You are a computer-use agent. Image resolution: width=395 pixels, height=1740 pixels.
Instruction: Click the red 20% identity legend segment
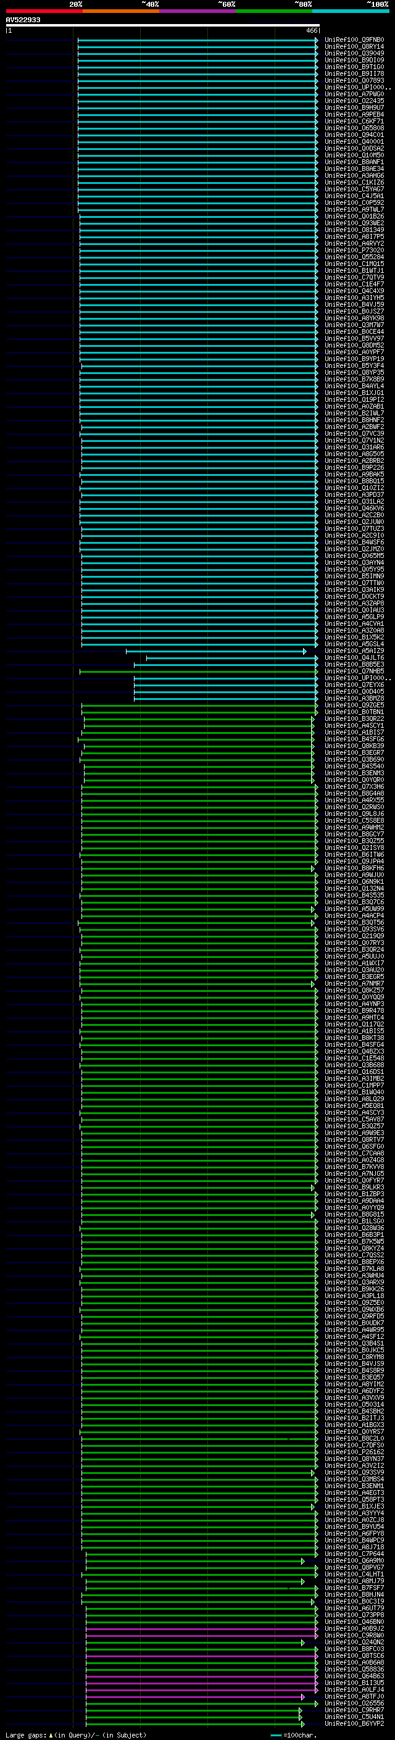click(44, 11)
